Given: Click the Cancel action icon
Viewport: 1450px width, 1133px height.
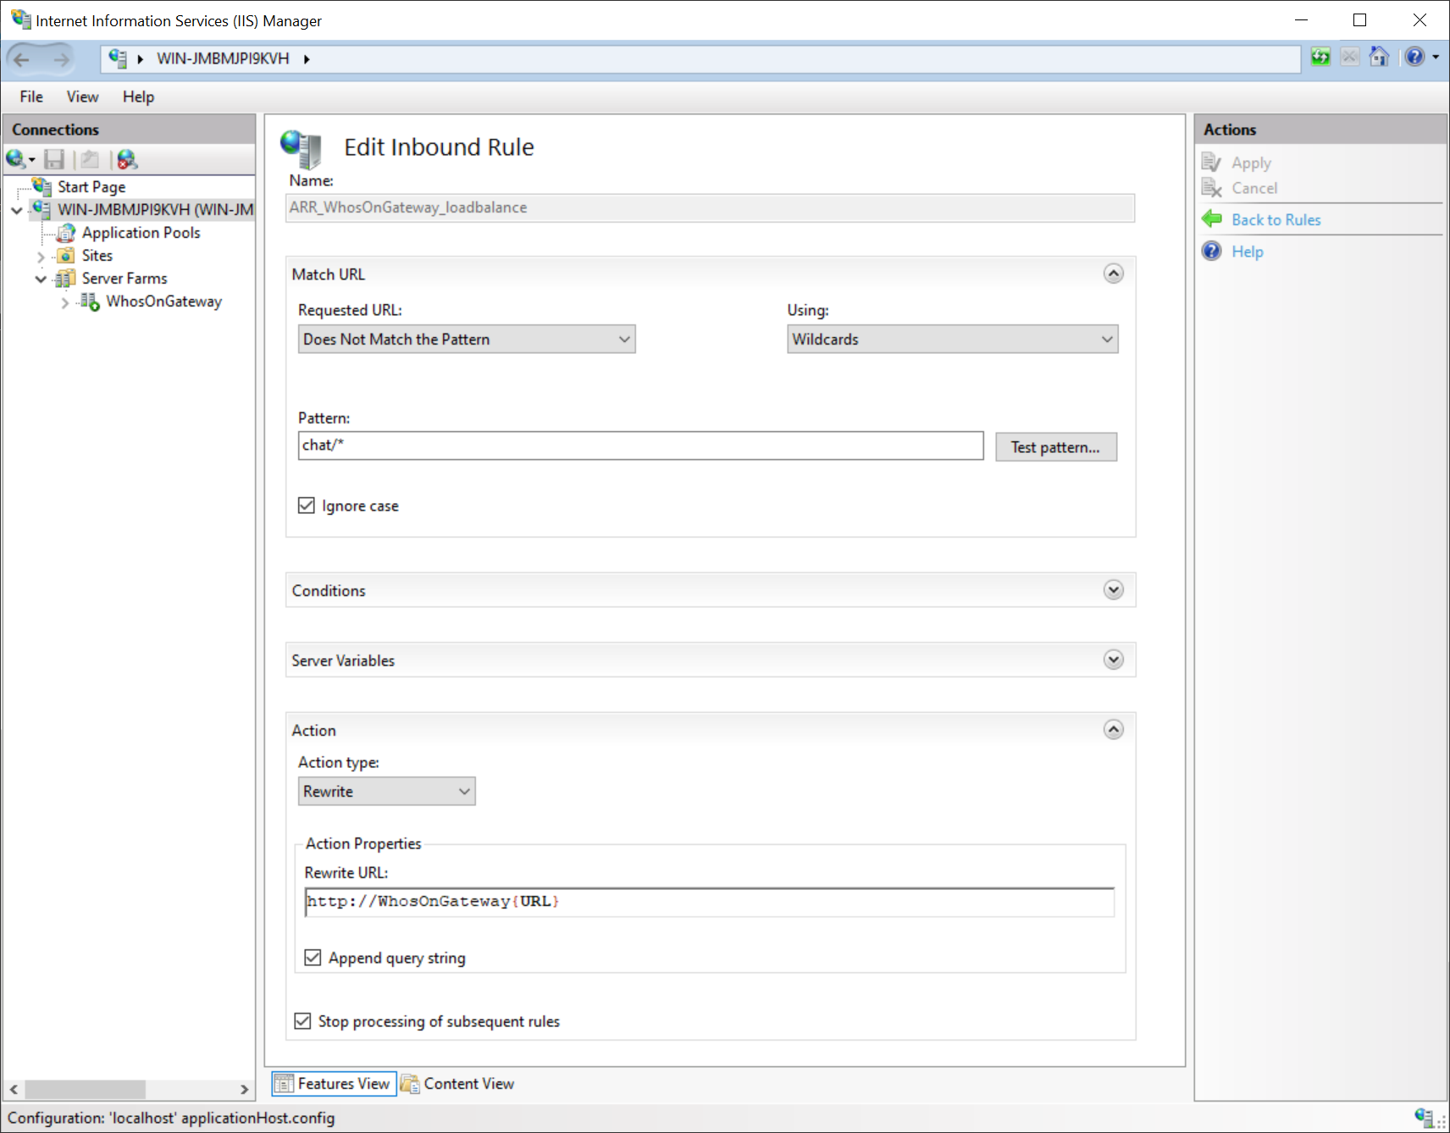Looking at the screenshot, I should pyautogui.click(x=1211, y=188).
